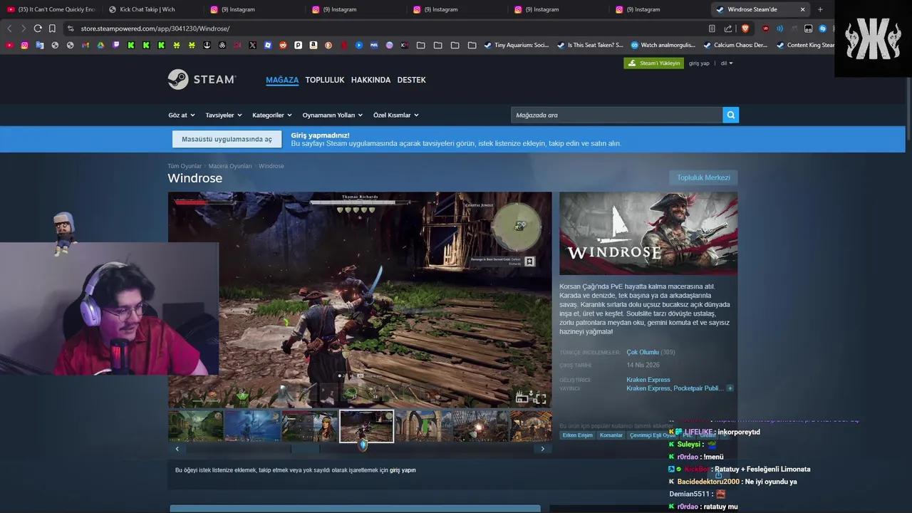Screen dimensions: 912x513
Task: Click the Windrose capsule header image
Action: [648, 234]
